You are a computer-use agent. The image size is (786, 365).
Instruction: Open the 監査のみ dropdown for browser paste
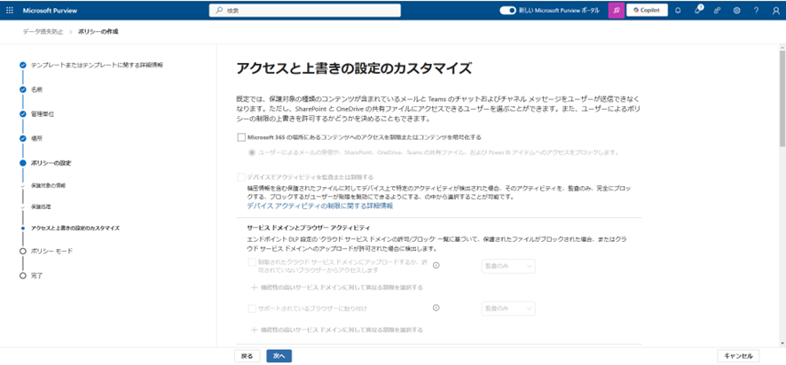tap(507, 308)
